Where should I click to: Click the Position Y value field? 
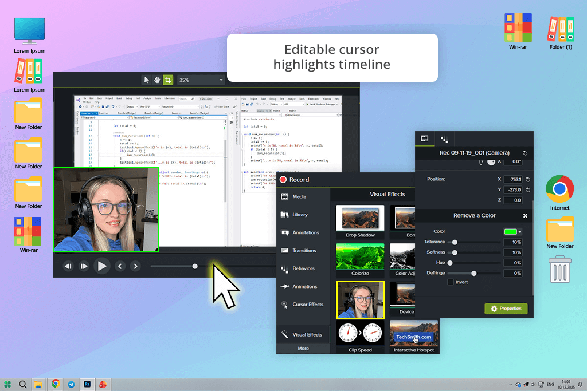click(x=513, y=190)
